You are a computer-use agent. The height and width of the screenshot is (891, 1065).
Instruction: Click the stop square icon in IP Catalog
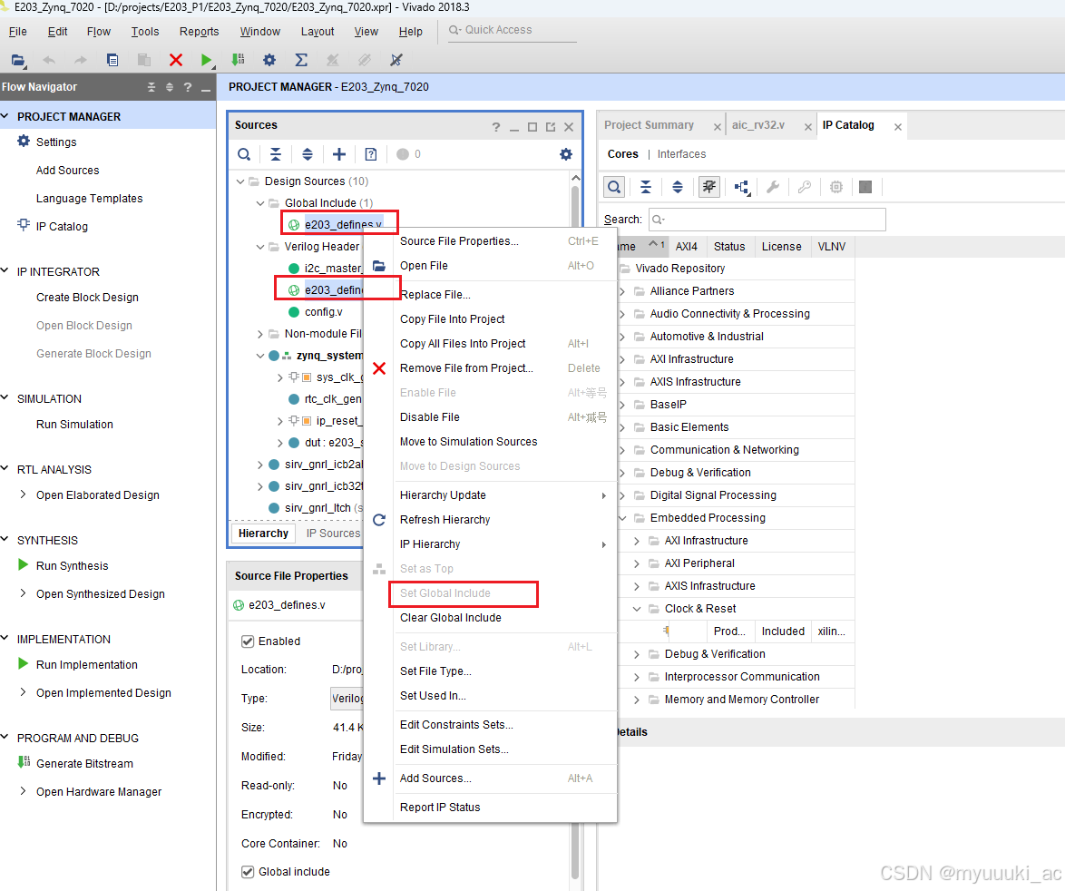coord(865,187)
